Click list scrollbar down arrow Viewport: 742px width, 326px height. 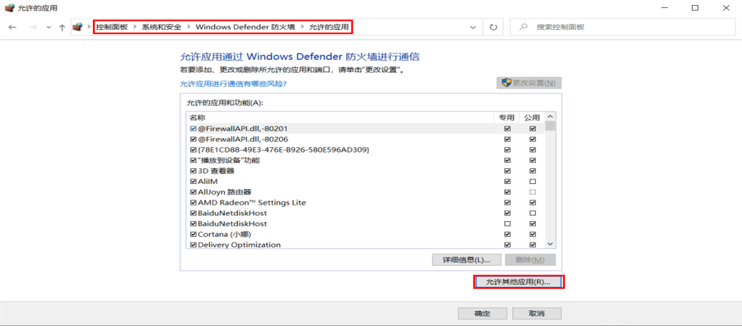tap(551, 243)
